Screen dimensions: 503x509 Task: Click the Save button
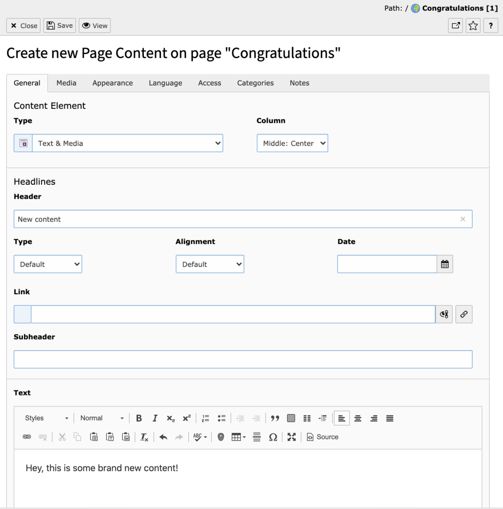tap(60, 25)
